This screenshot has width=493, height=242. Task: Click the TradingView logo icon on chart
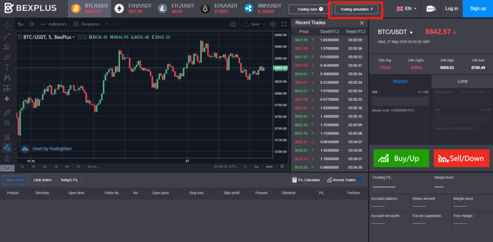tap(25, 149)
